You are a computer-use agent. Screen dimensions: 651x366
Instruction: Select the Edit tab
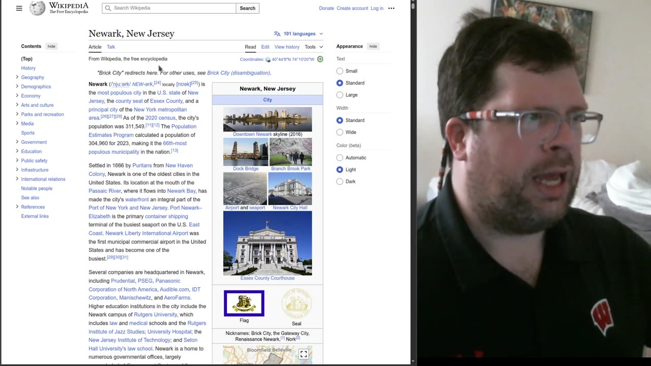[265, 47]
